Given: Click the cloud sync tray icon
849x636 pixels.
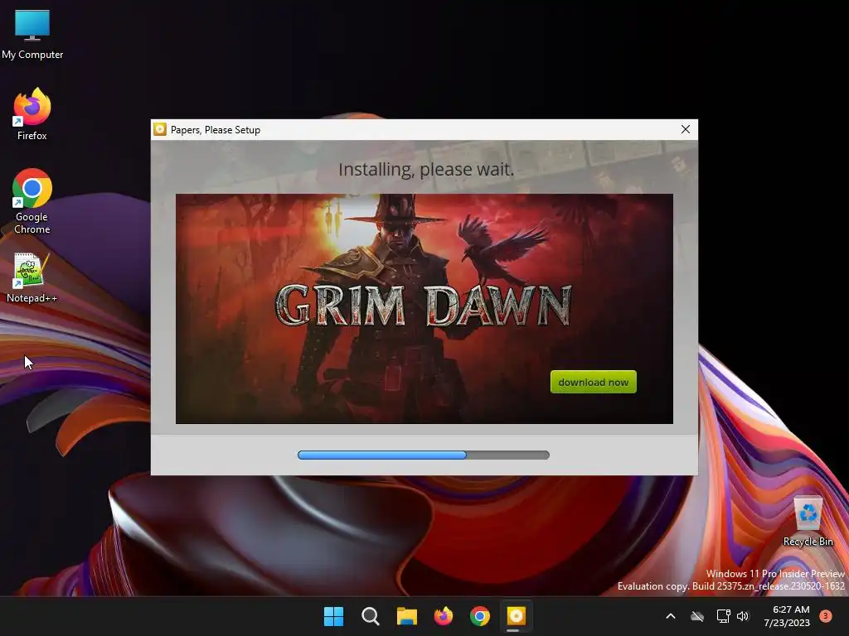Looking at the screenshot, I should [697, 616].
